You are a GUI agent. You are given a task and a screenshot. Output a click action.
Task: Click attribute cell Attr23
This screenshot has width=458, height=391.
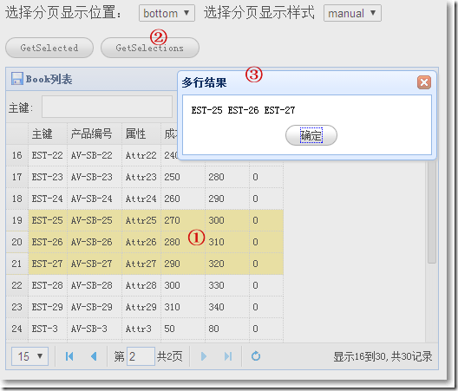tap(141, 177)
